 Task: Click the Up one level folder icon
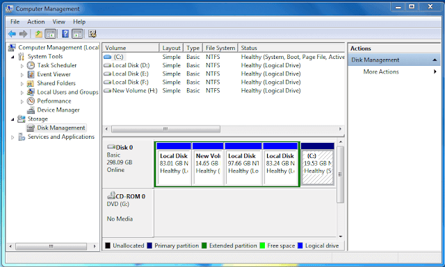(38, 34)
